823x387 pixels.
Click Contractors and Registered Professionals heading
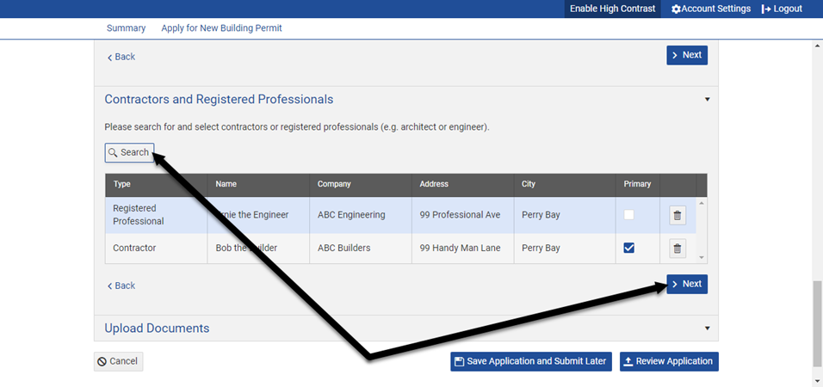tap(219, 99)
